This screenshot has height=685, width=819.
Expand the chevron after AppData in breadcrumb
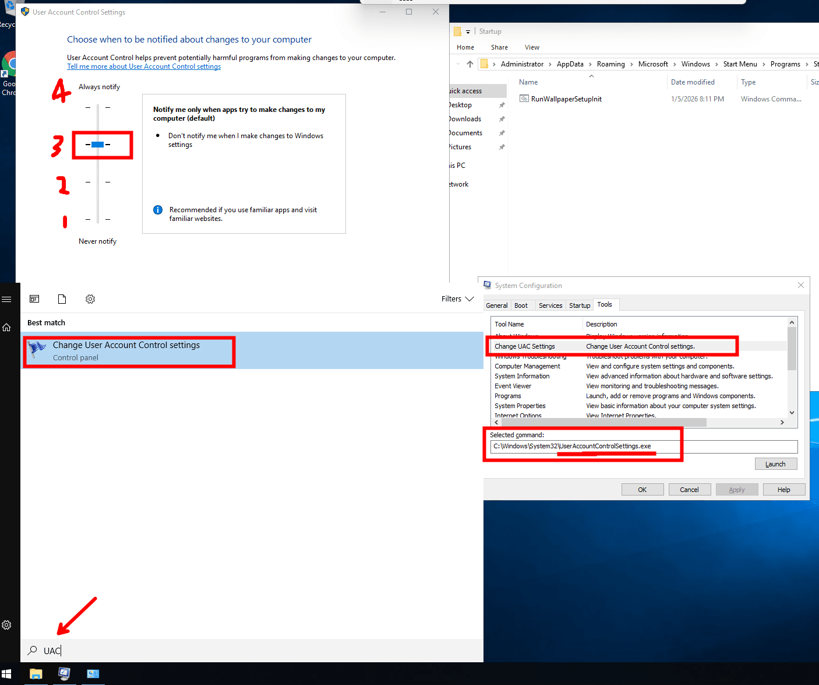[590, 64]
